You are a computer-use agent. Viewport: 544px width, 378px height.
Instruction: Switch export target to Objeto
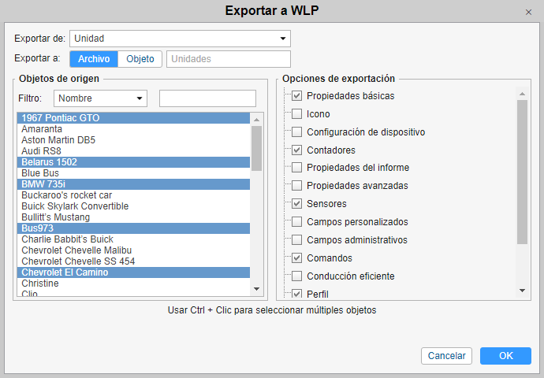point(140,59)
